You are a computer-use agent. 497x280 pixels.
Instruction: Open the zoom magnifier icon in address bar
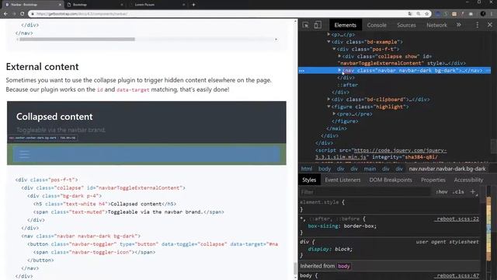pyautogui.click(x=419, y=14)
